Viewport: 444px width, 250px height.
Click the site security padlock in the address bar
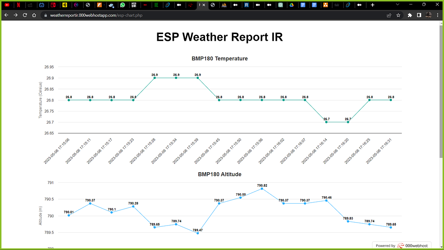(45, 15)
